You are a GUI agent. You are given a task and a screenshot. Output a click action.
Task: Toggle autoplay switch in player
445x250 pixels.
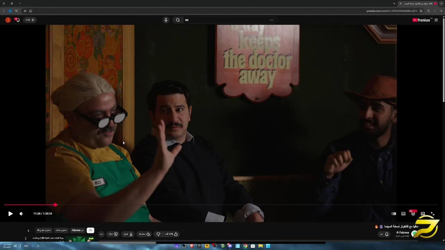click(x=394, y=214)
